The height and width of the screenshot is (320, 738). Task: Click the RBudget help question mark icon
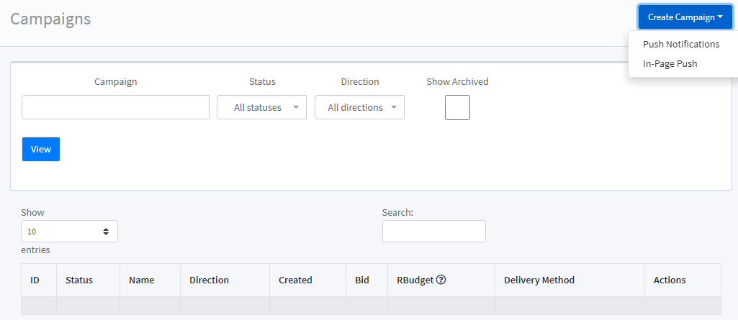[441, 280]
